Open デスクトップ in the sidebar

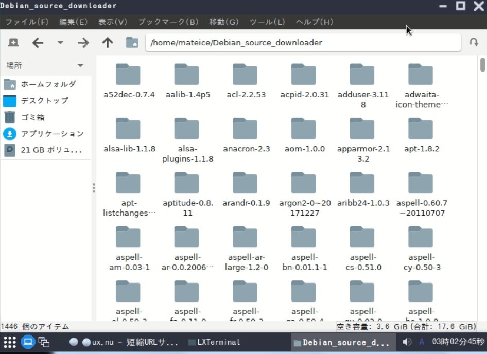click(x=46, y=101)
